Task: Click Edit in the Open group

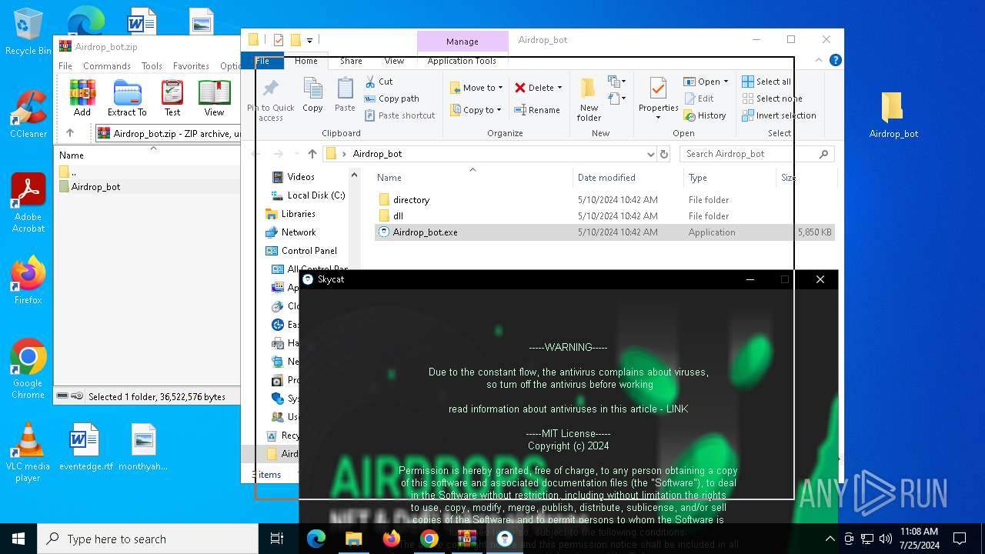Action: click(699, 98)
